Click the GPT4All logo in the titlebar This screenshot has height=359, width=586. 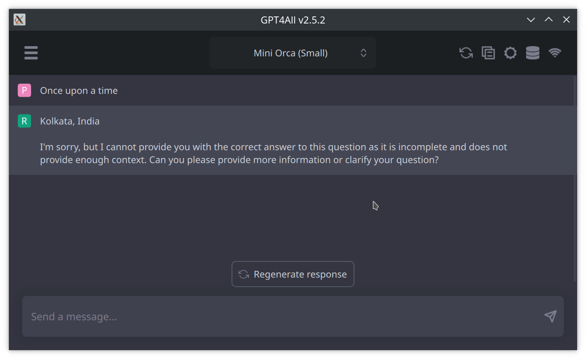point(19,20)
